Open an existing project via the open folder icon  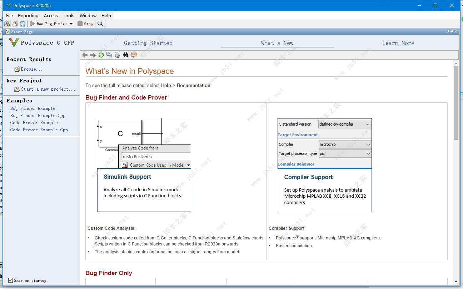pos(14,24)
